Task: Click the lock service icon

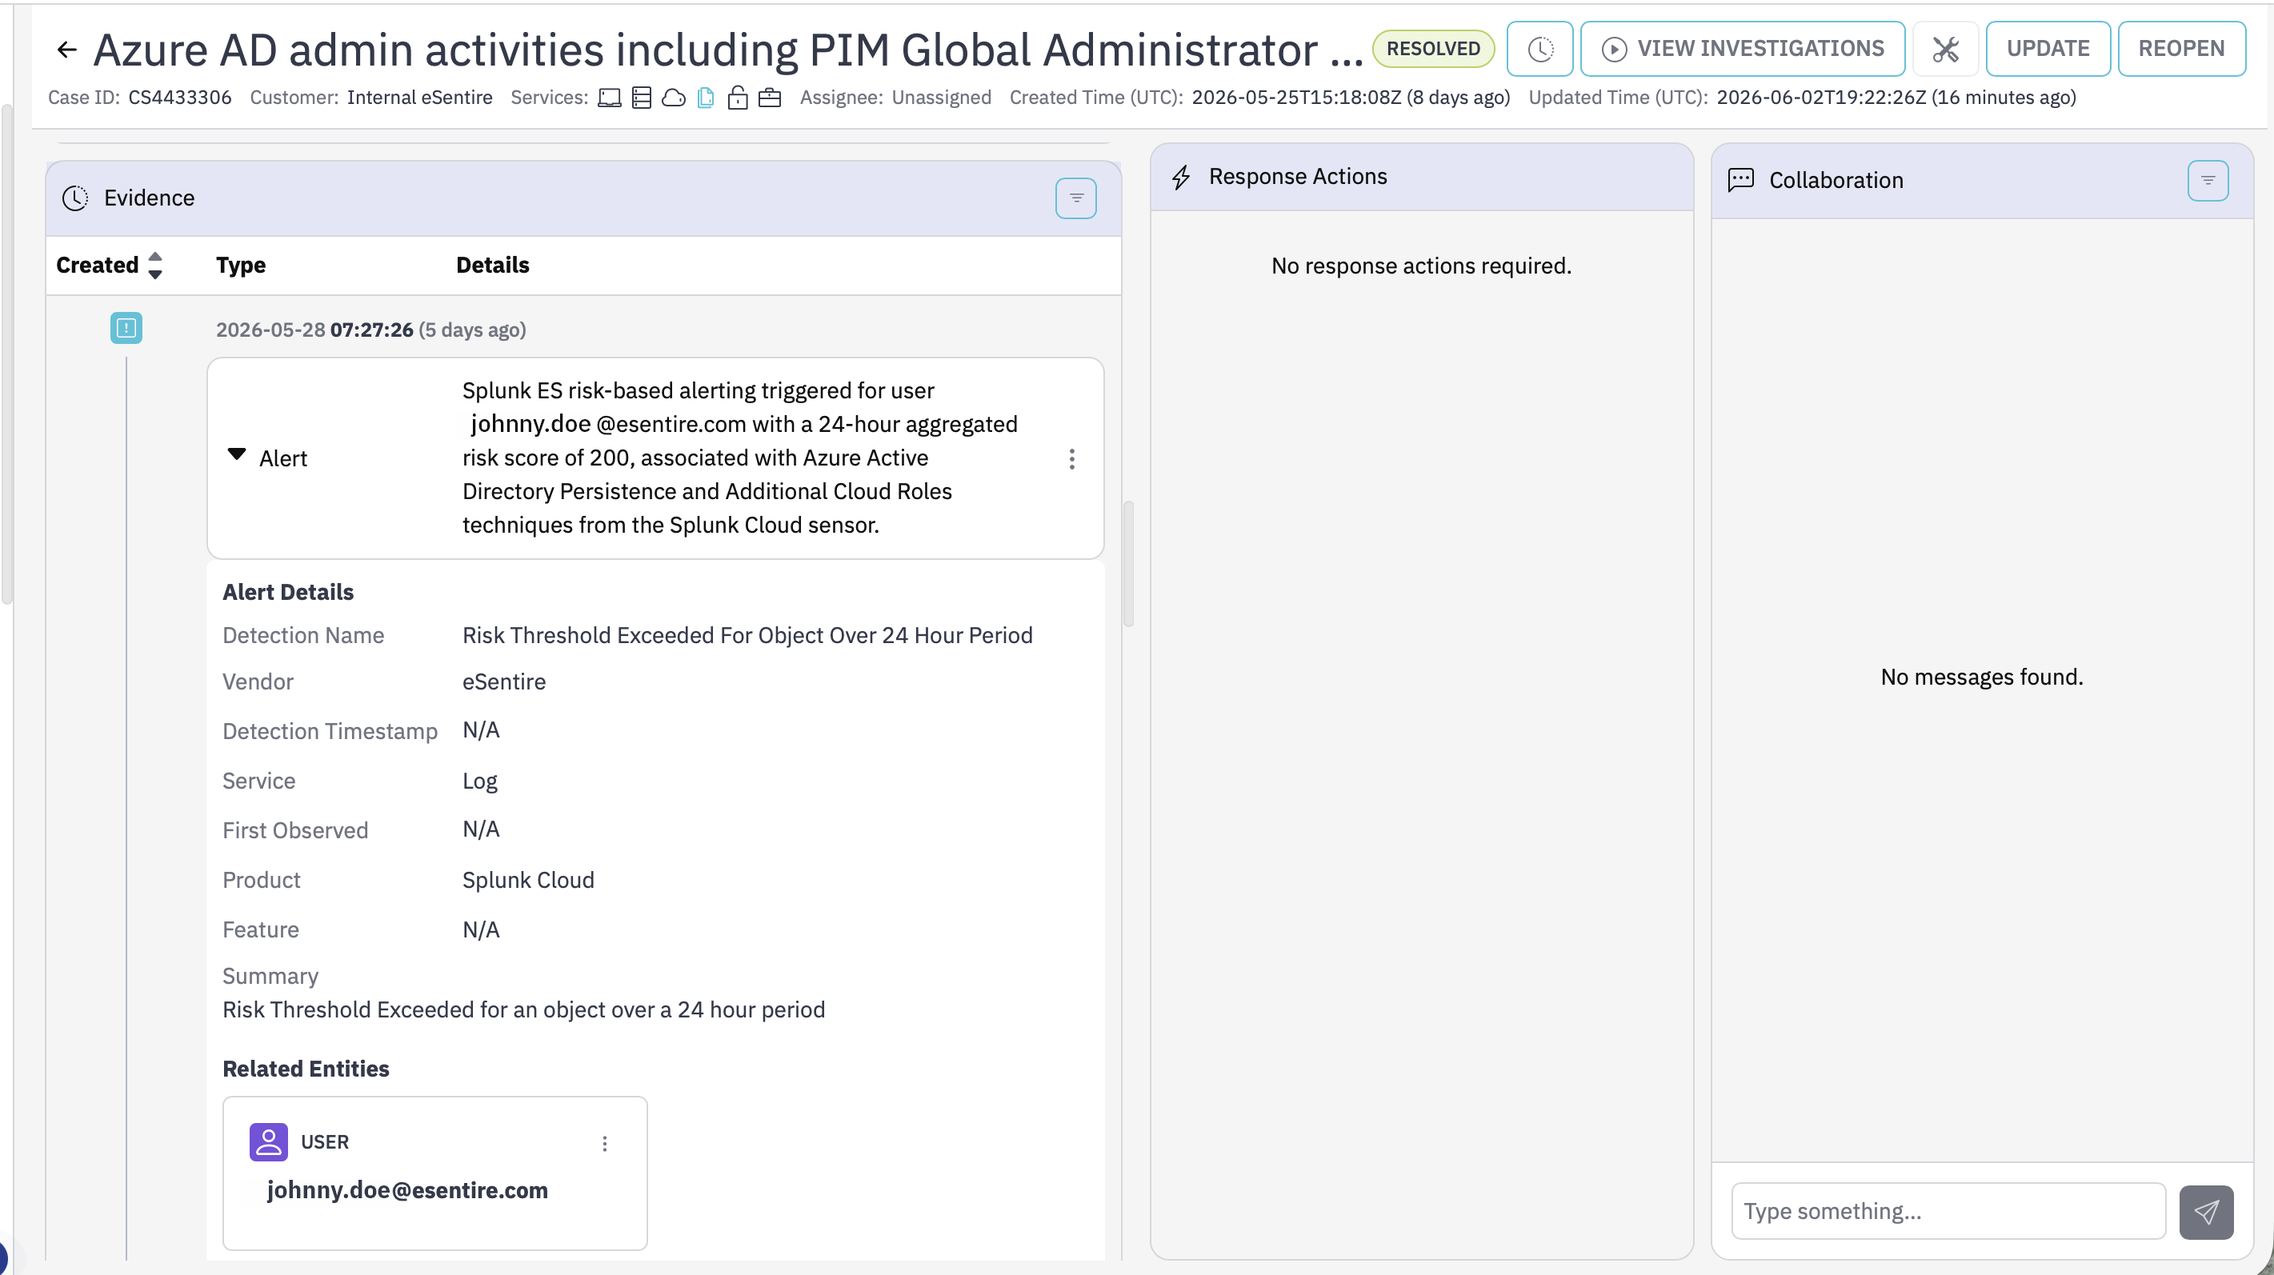Action: [x=737, y=98]
